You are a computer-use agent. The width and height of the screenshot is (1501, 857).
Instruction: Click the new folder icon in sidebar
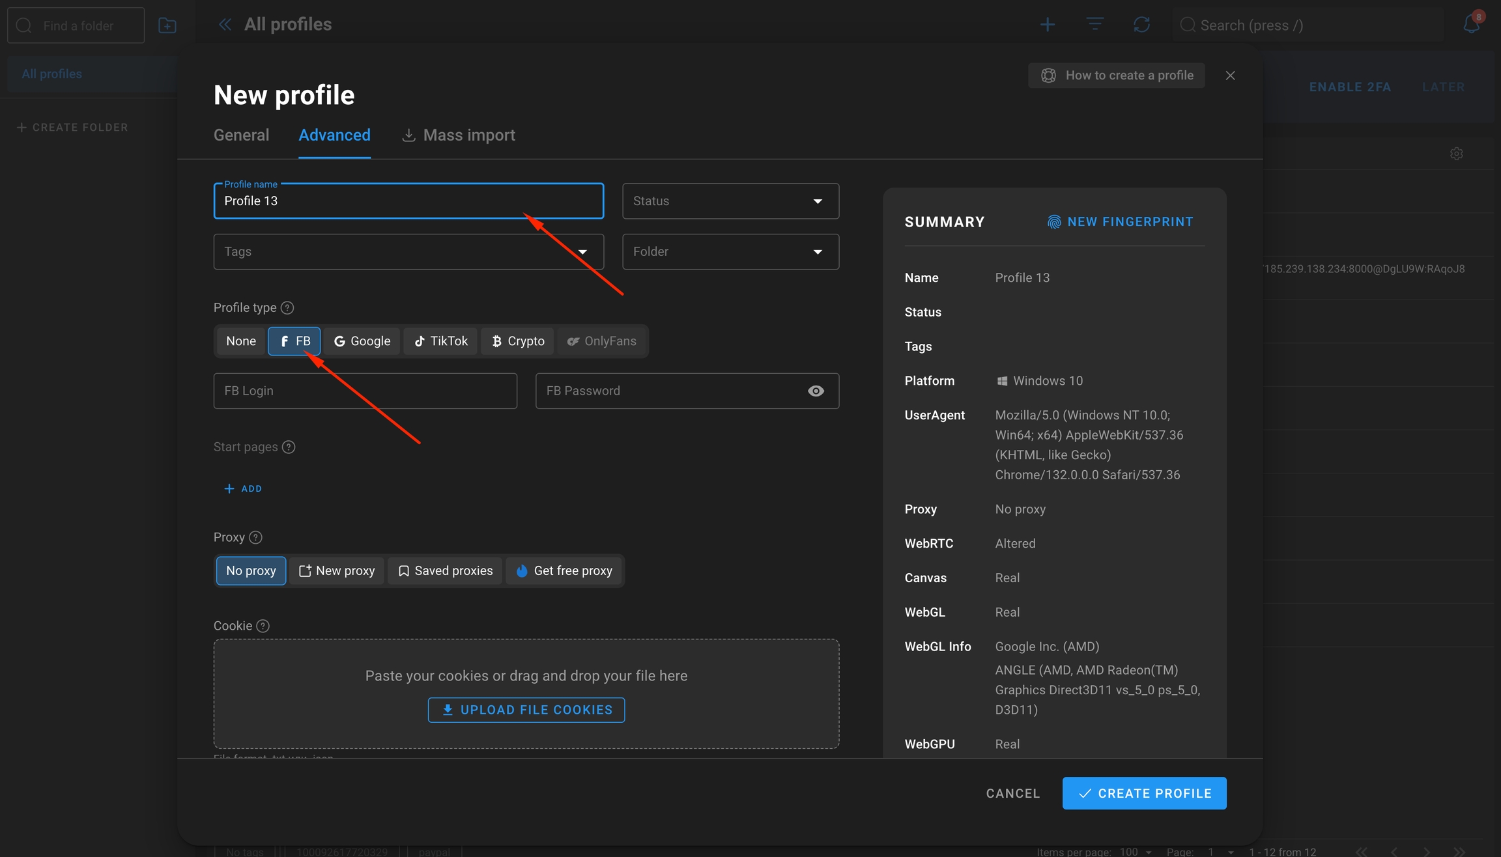click(167, 25)
